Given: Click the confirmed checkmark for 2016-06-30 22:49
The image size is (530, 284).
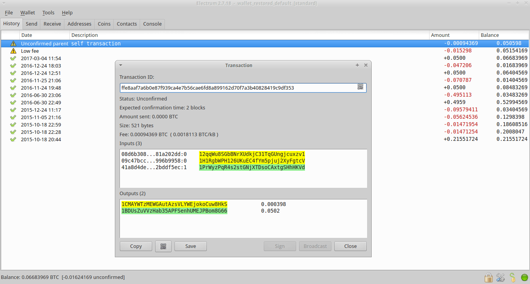Looking at the screenshot, I should (x=13, y=102).
